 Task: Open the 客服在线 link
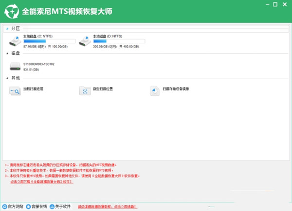tap(39, 207)
